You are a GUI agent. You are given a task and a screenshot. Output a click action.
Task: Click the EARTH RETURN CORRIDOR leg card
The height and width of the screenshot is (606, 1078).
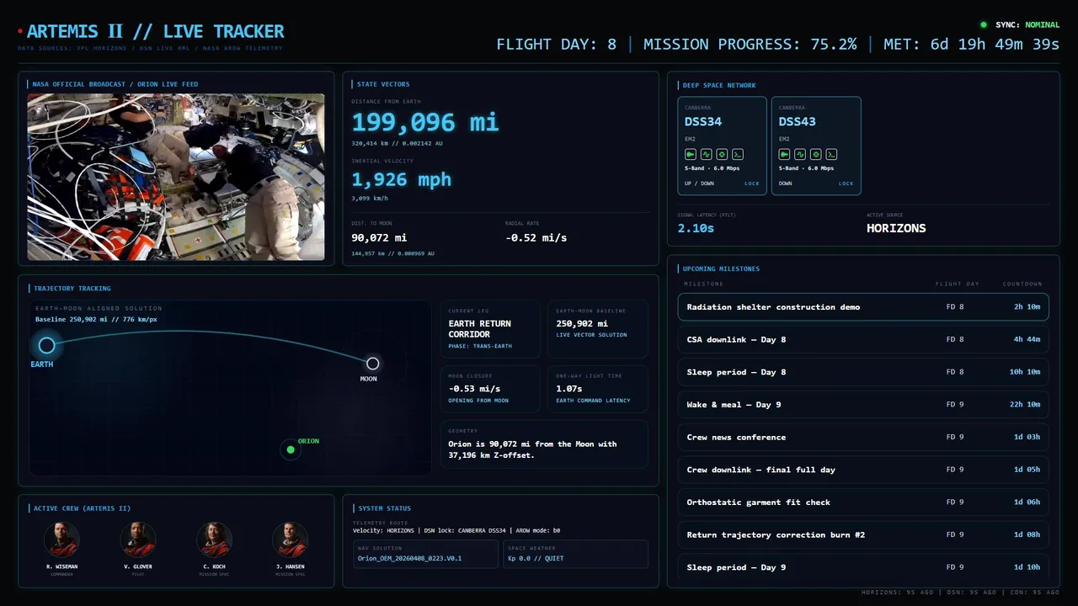click(x=490, y=329)
